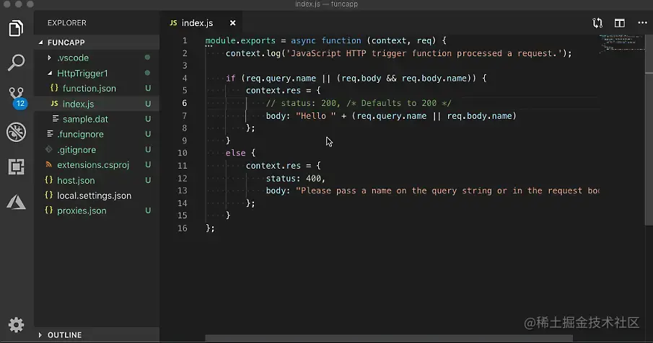Click 'context.res = {' on line 11

pyautogui.click(x=283, y=166)
